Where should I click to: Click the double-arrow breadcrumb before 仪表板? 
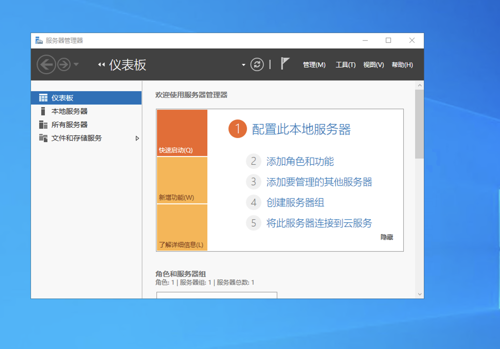[101, 65]
